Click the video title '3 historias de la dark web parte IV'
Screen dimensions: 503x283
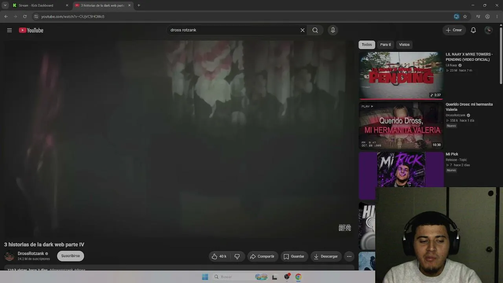click(44, 244)
